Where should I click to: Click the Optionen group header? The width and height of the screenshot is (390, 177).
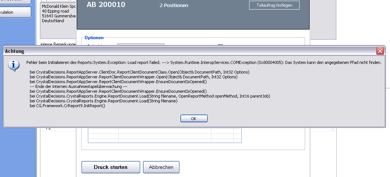point(94,38)
